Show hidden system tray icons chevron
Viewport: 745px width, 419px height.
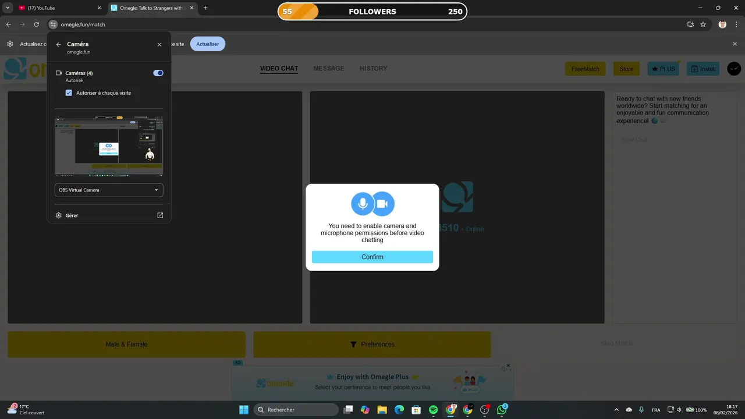coord(616,410)
